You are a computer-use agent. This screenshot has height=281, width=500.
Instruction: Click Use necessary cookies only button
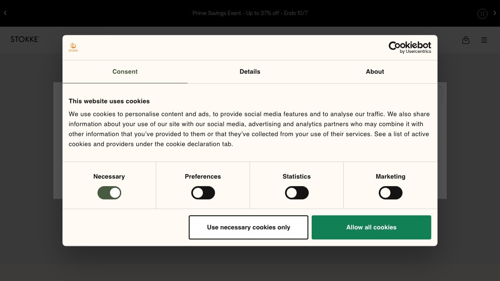pyautogui.click(x=248, y=227)
